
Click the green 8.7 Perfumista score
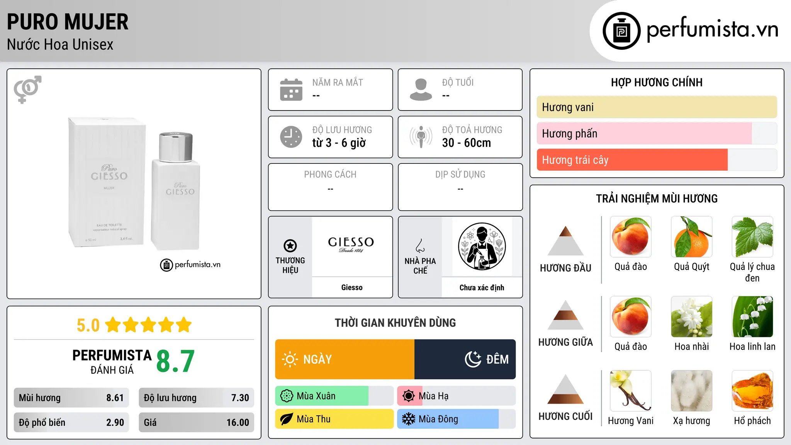(175, 361)
